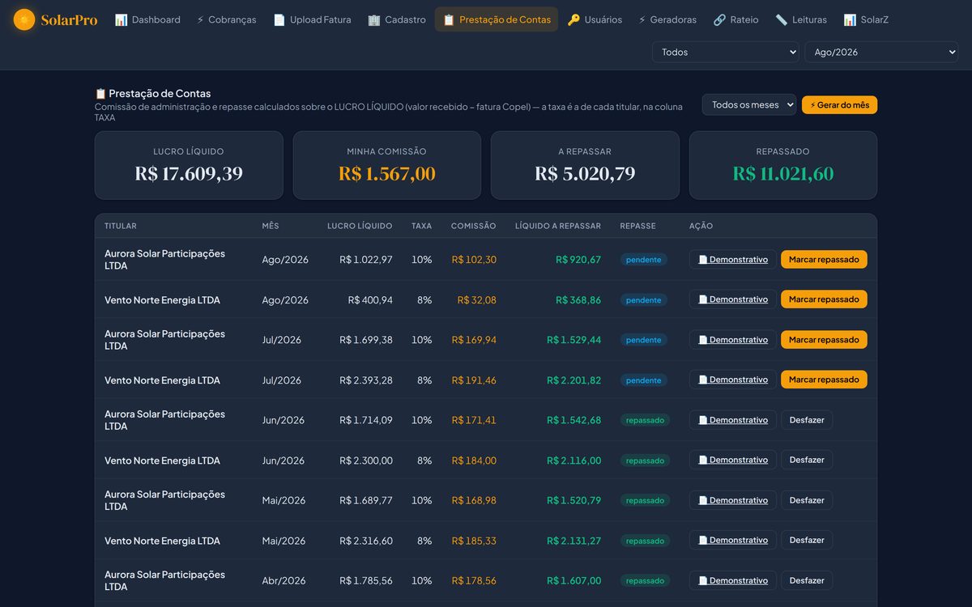Click the R$ 17.609,39 Lucro Líquido value
Viewport: 972px width, 607px height.
(189, 174)
